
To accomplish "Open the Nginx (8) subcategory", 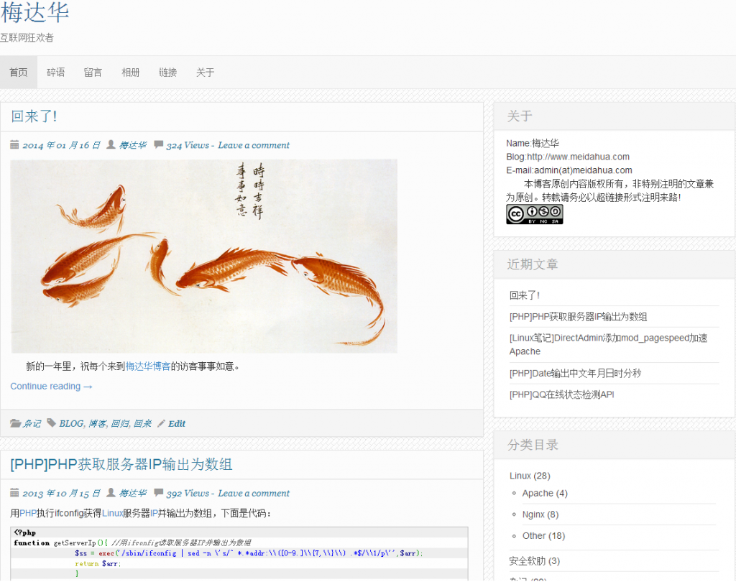I will point(540,514).
